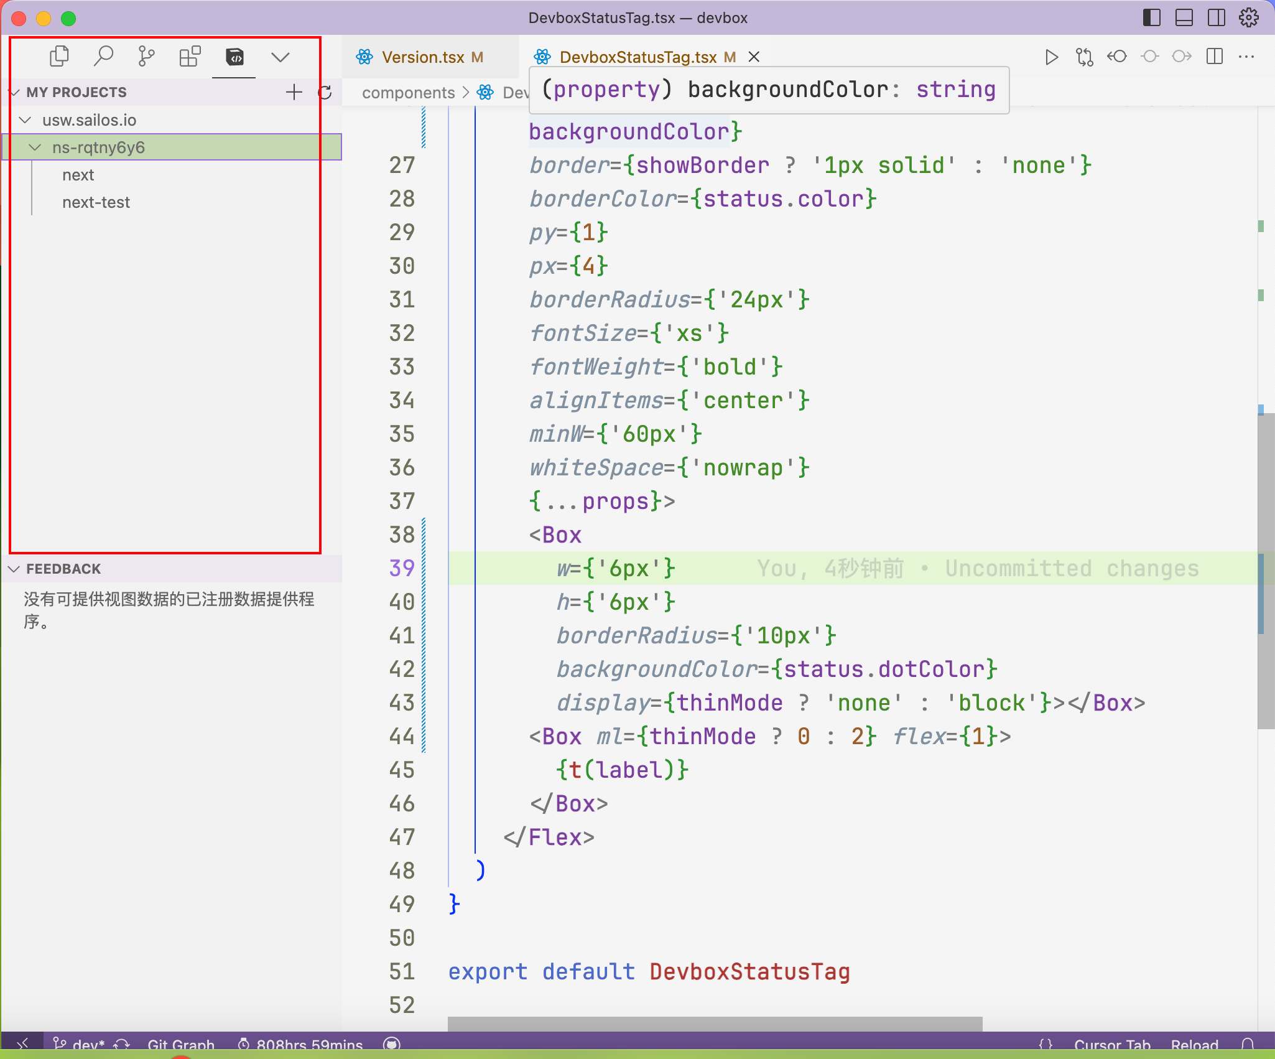Add a new project with plus icon
Image resolution: width=1275 pixels, height=1059 pixels.
pyautogui.click(x=294, y=92)
